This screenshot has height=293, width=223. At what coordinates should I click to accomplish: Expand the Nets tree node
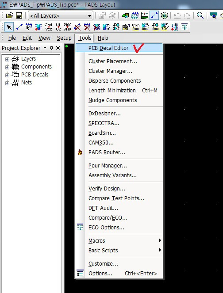point(7,83)
